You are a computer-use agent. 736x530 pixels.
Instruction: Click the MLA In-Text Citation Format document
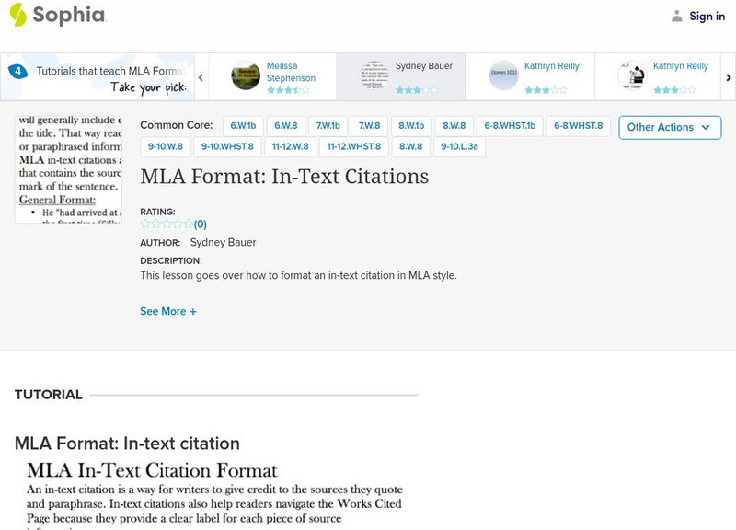pyautogui.click(x=214, y=495)
